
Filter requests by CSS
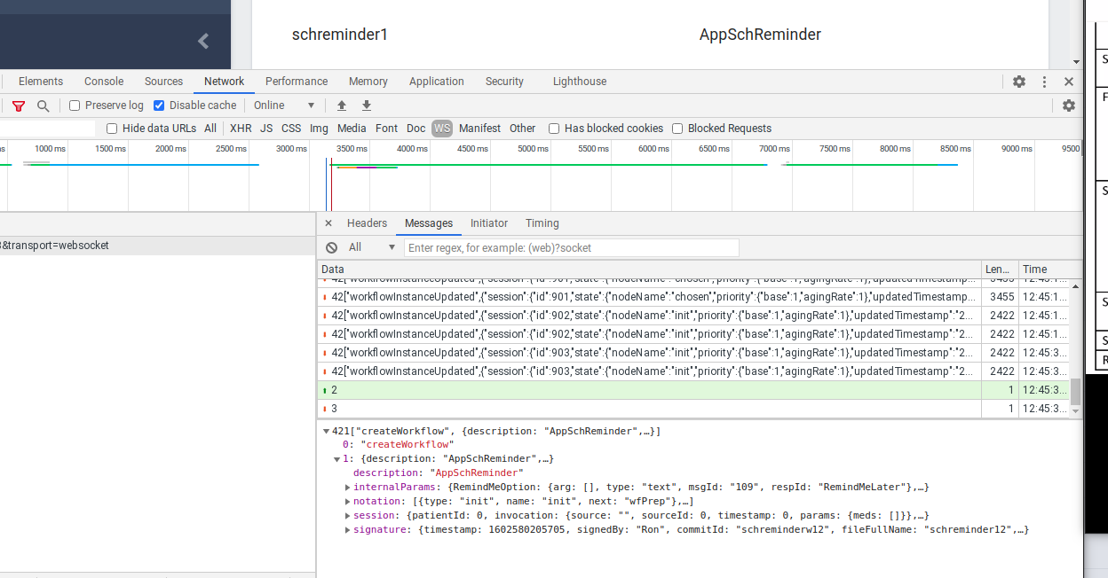point(291,129)
